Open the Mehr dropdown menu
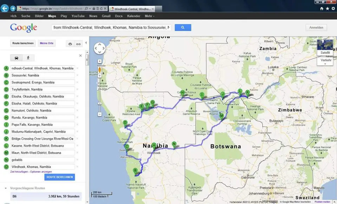337x204 pixels. (150, 16)
